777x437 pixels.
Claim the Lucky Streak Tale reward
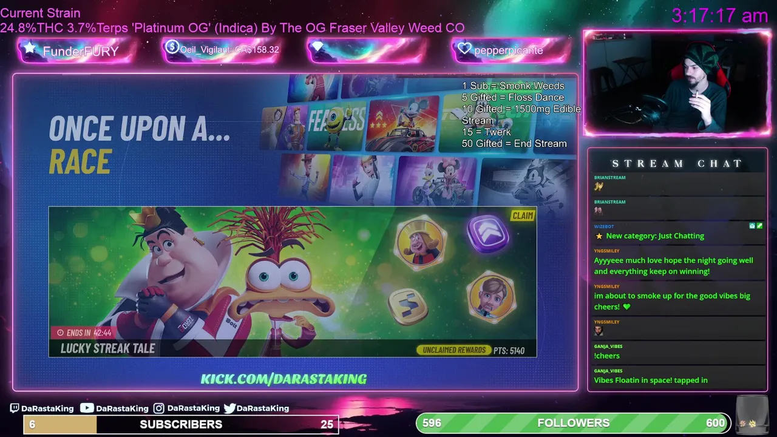click(x=523, y=215)
